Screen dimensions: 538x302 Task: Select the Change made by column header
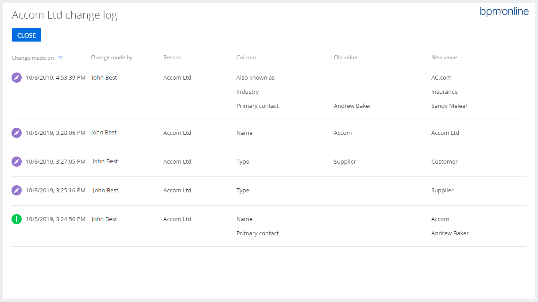112,57
